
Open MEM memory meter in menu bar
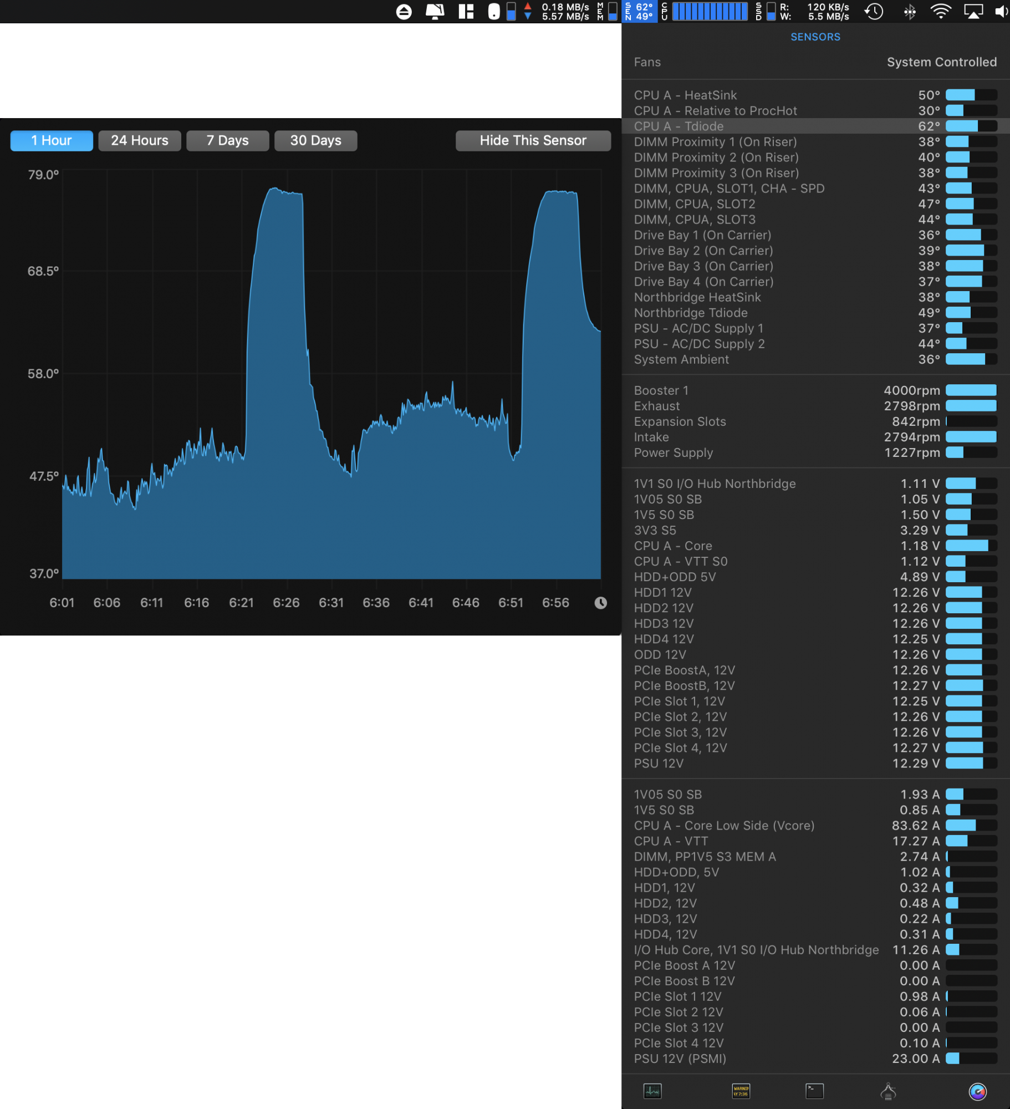607,12
